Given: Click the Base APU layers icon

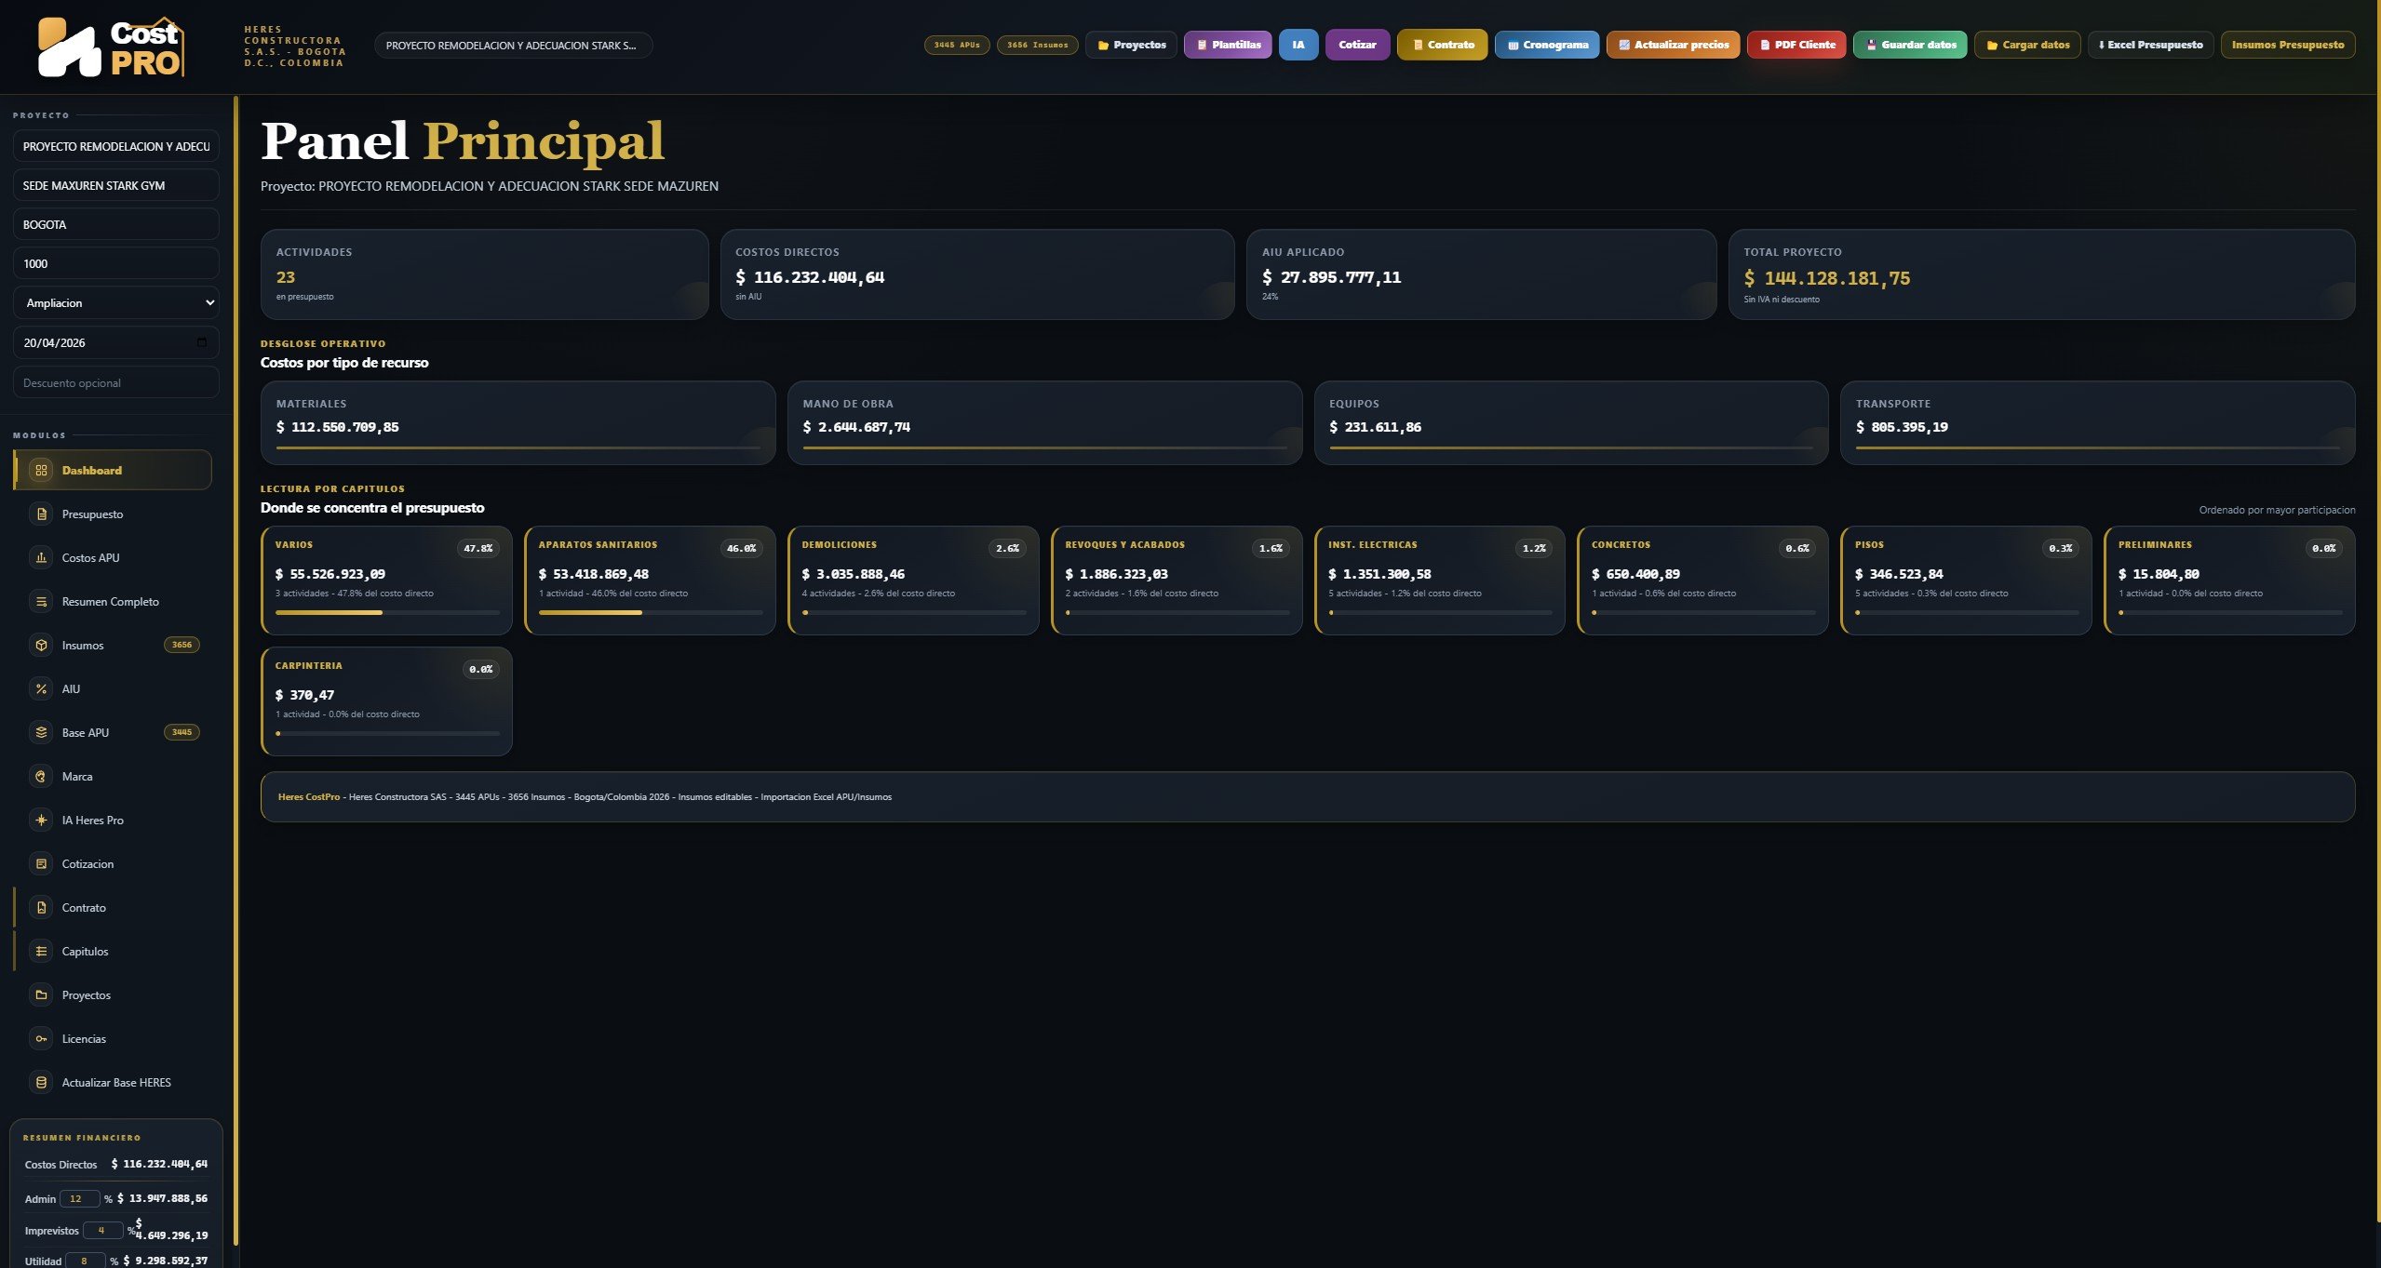Looking at the screenshot, I should tap(41, 733).
